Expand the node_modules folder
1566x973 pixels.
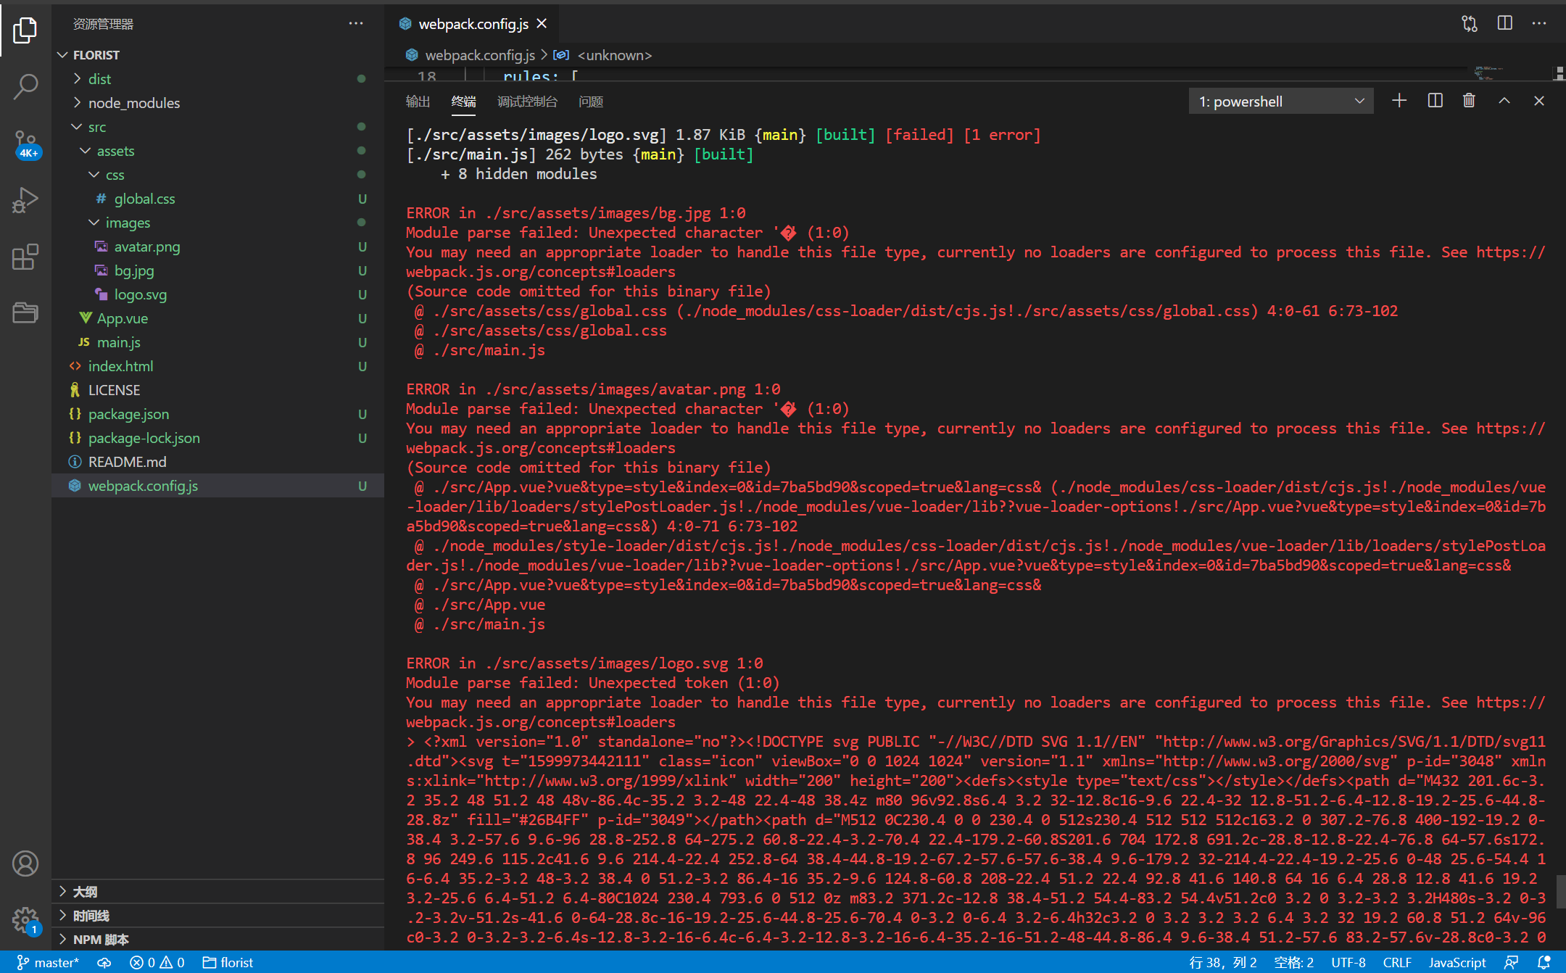point(133,103)
